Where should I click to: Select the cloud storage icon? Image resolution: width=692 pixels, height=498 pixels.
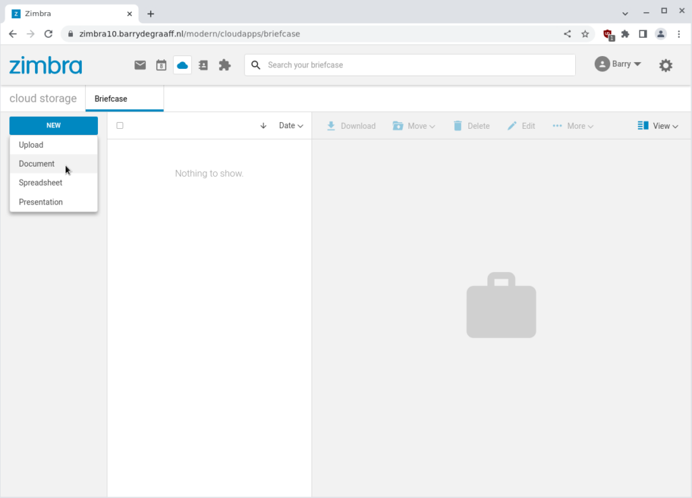pos(182,65)
